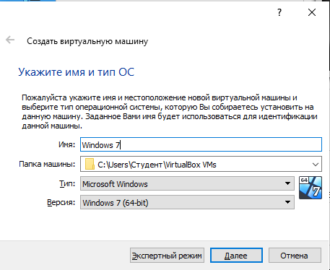Screen dimensions: 330x270
Task: Click the Папка машины: label
Action: 47,165
